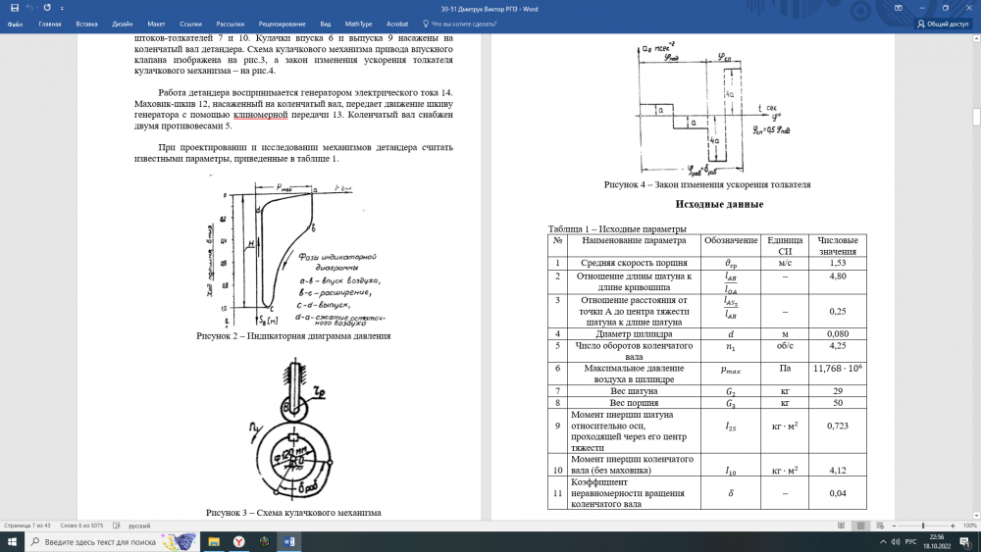Undo the last action
Image resolution: width=981 pixels, height=552 pixels.
coord(28,8)
